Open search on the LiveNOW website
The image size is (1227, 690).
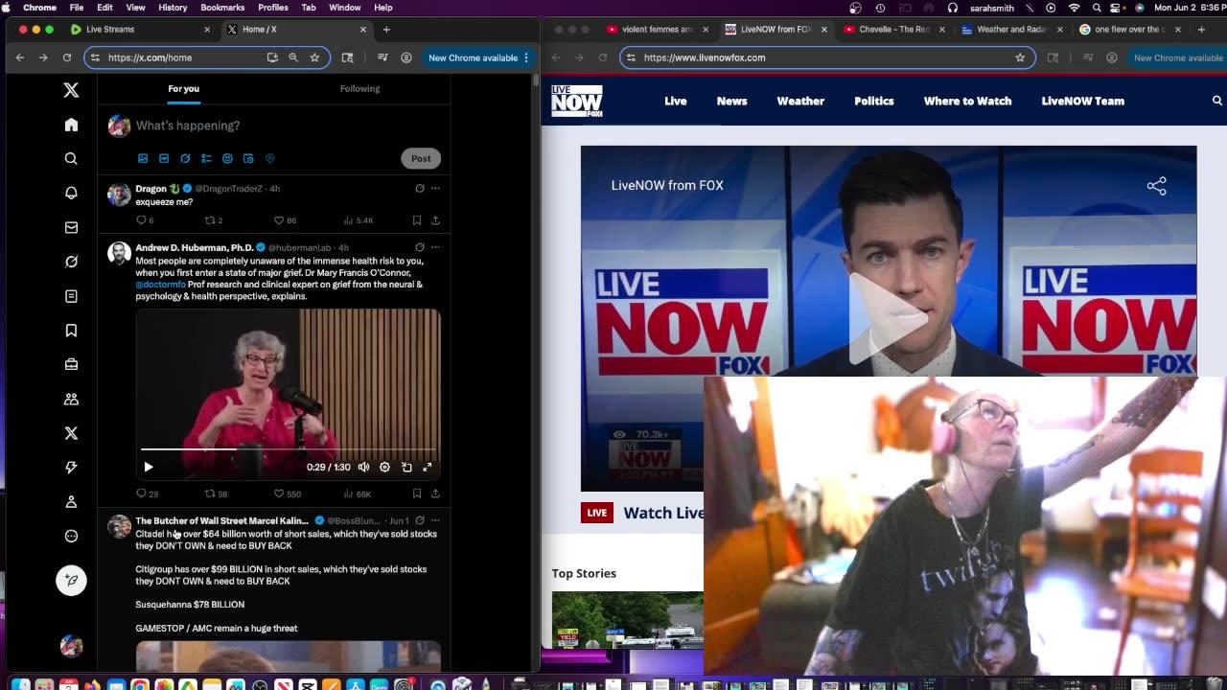[x=1217, y=101]
